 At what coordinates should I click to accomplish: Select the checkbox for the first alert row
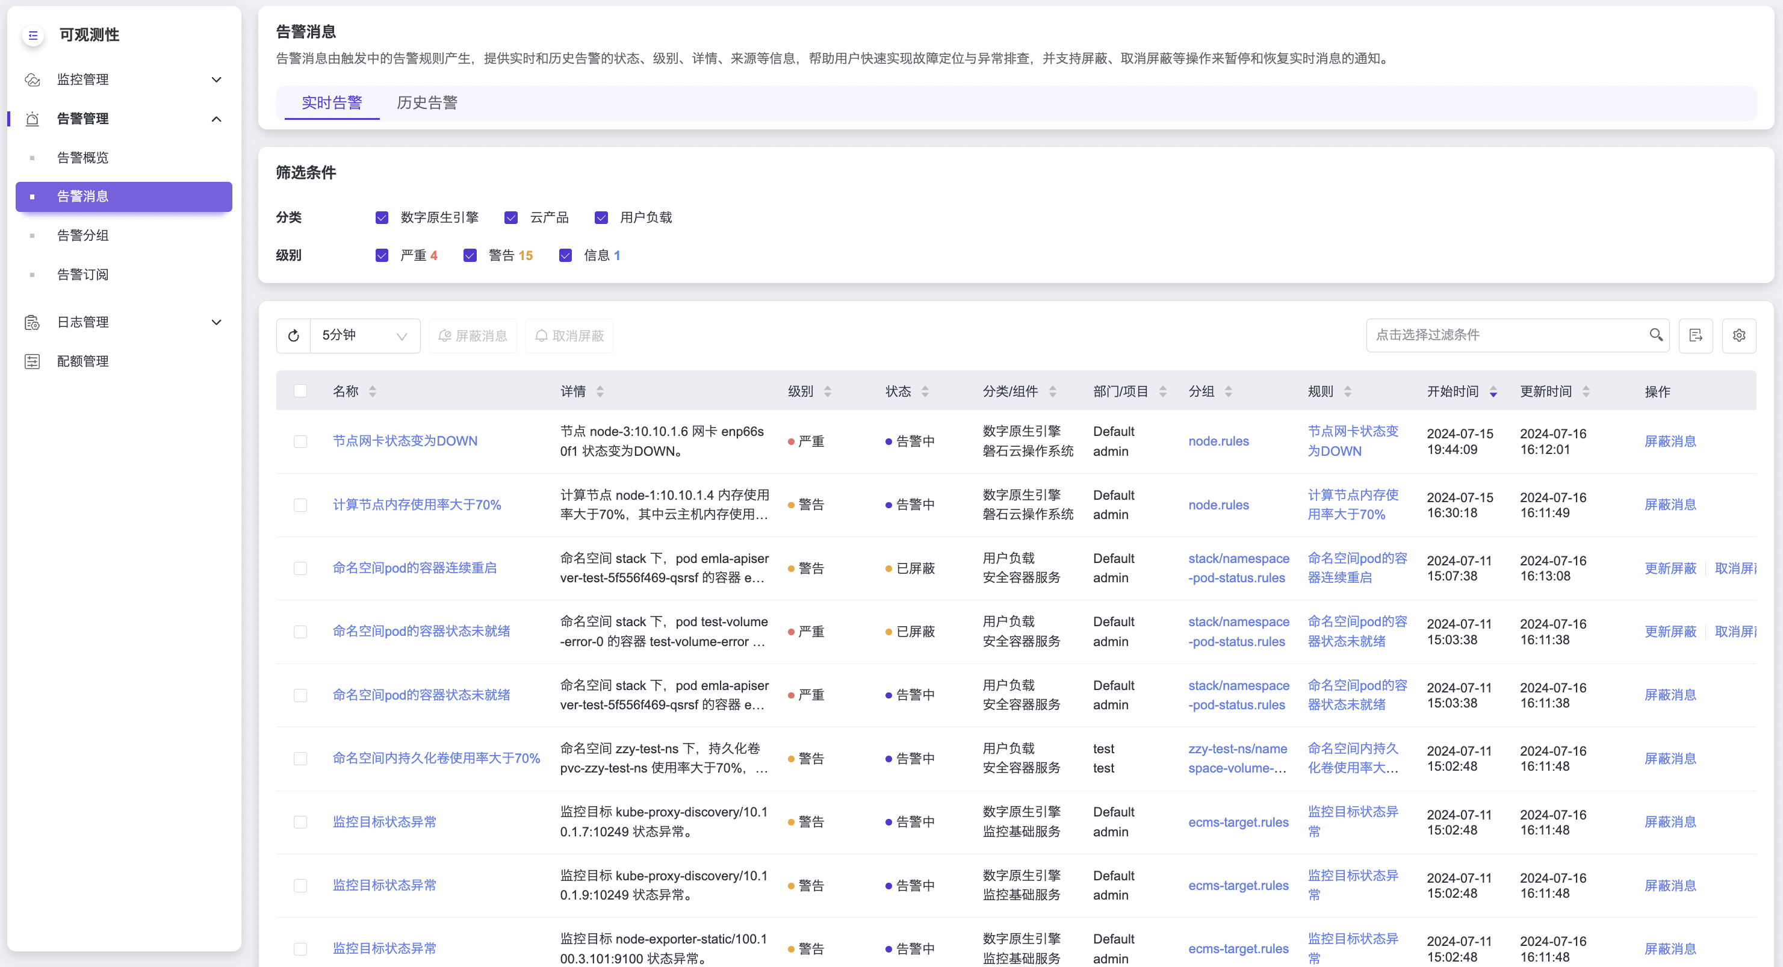click(300, 441)
